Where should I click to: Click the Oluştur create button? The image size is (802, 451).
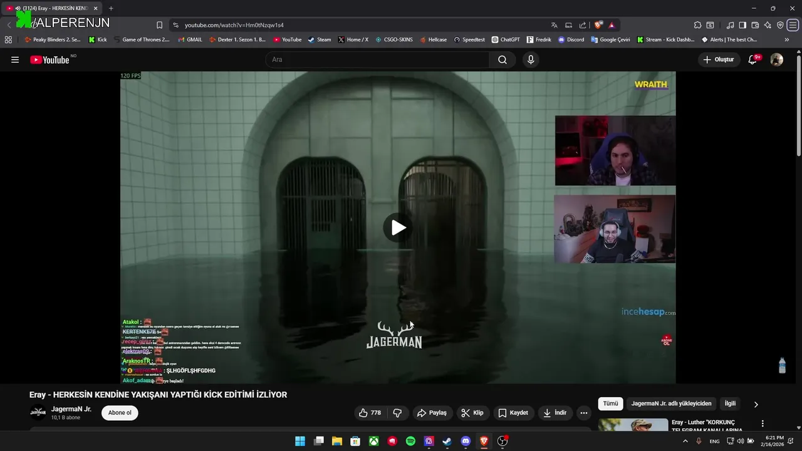click(x=719, y=60)
